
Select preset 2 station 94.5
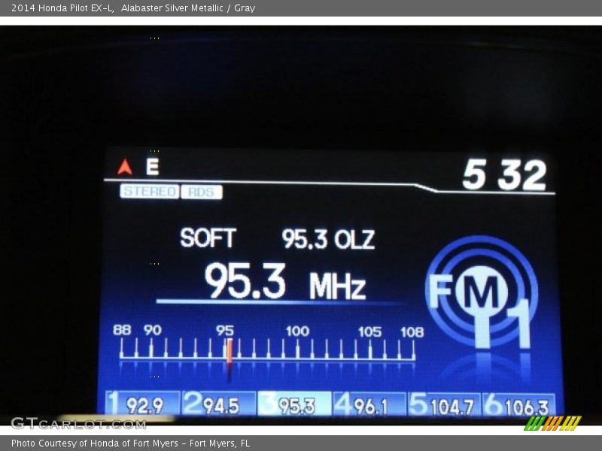coord(218,404)
